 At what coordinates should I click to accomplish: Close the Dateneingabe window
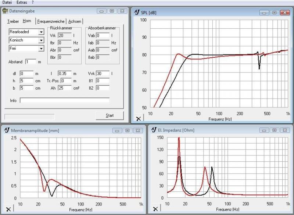pos(122,11)
